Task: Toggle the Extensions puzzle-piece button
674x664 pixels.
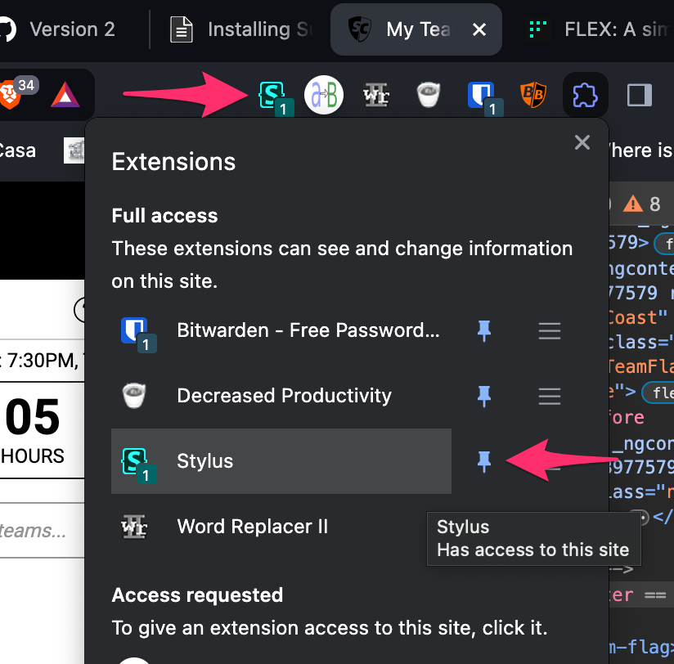Action: 585,95
